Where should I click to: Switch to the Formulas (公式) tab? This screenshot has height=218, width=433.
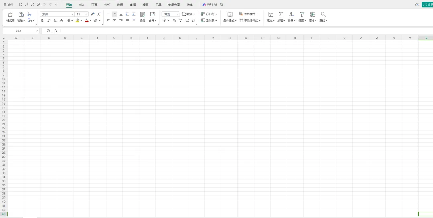pos(107,5)
